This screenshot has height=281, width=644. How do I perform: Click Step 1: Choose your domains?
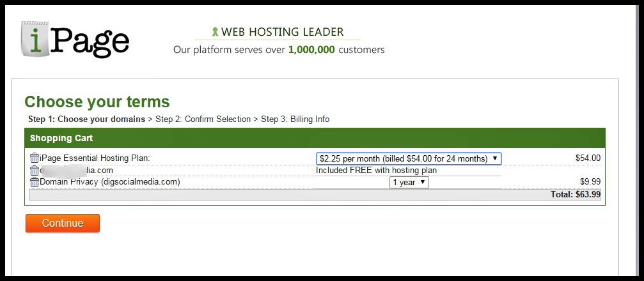click(87, 119)
